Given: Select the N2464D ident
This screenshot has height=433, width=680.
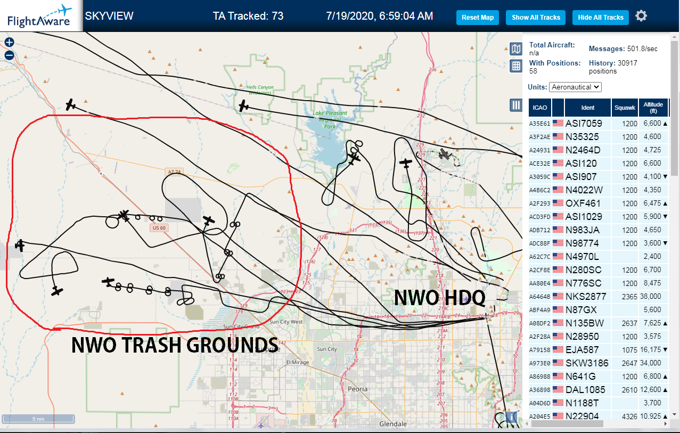Looking at the screenshot, I should click(x=583, y=150).
